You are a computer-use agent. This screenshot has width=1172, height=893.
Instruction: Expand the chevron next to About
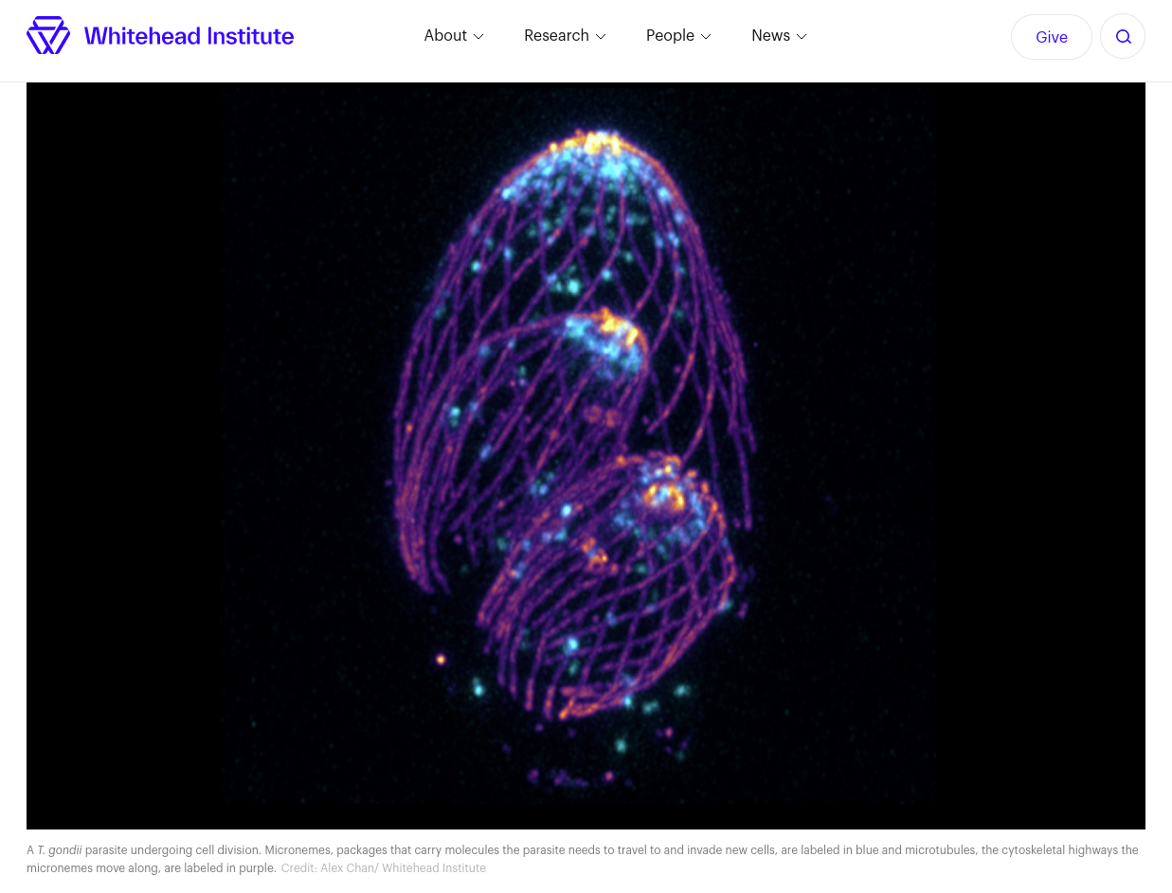(478, 37)
